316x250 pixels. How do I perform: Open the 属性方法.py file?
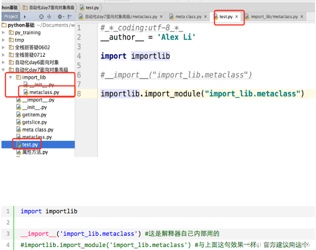tap(32, 152)
